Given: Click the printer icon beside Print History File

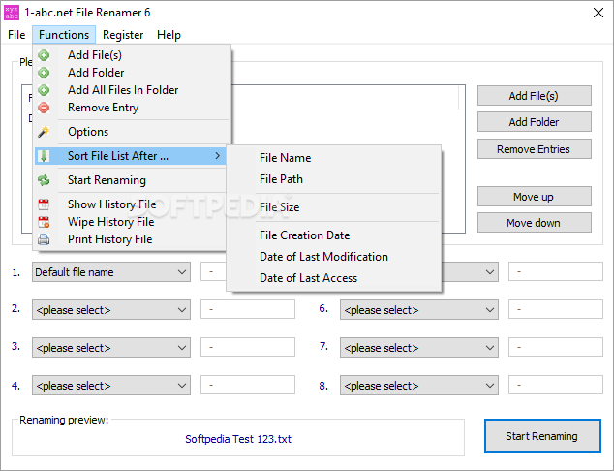Looking at the screenshot, I should 44,239.
